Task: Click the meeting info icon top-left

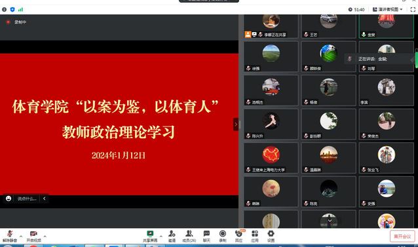Action: 5,10
